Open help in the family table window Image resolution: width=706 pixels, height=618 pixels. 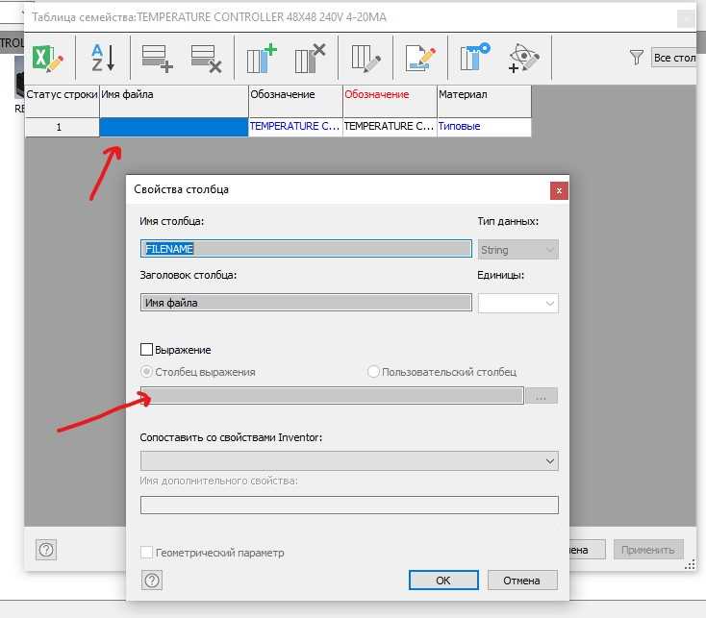coord(46,550)
